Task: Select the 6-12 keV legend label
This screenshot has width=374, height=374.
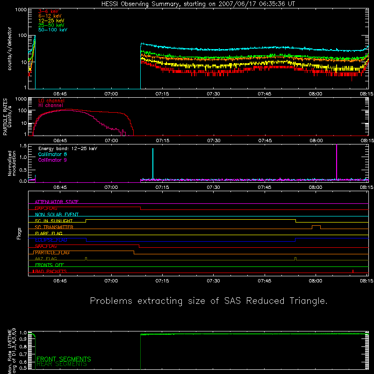Action: [x=50, y=16]
